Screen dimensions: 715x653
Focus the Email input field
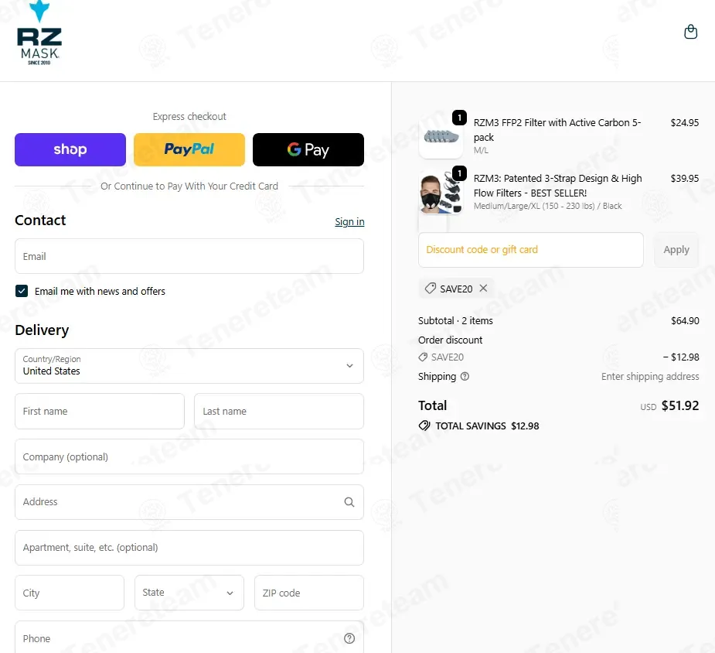click(189, 256)
